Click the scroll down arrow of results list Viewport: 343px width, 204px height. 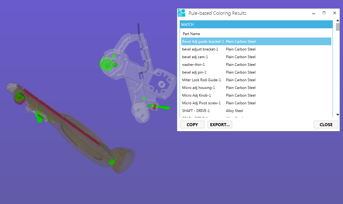(x=338, y=114)
